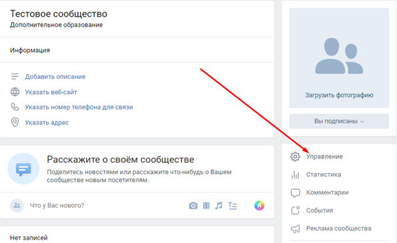Click Загрузить фотографию under the avatar
The height and width of the screenshot is (243, 397).
coord(339,95)
